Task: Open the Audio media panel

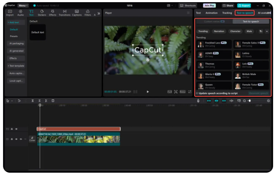Action: 21,12
